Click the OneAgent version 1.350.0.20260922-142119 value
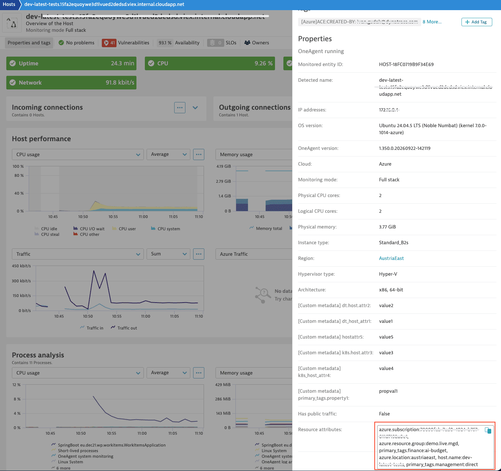The image size is (501, 471). click(405, 148)
